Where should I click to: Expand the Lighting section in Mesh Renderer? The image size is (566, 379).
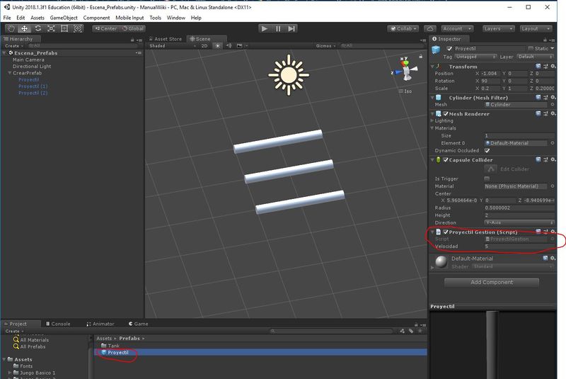click(432, 120)
